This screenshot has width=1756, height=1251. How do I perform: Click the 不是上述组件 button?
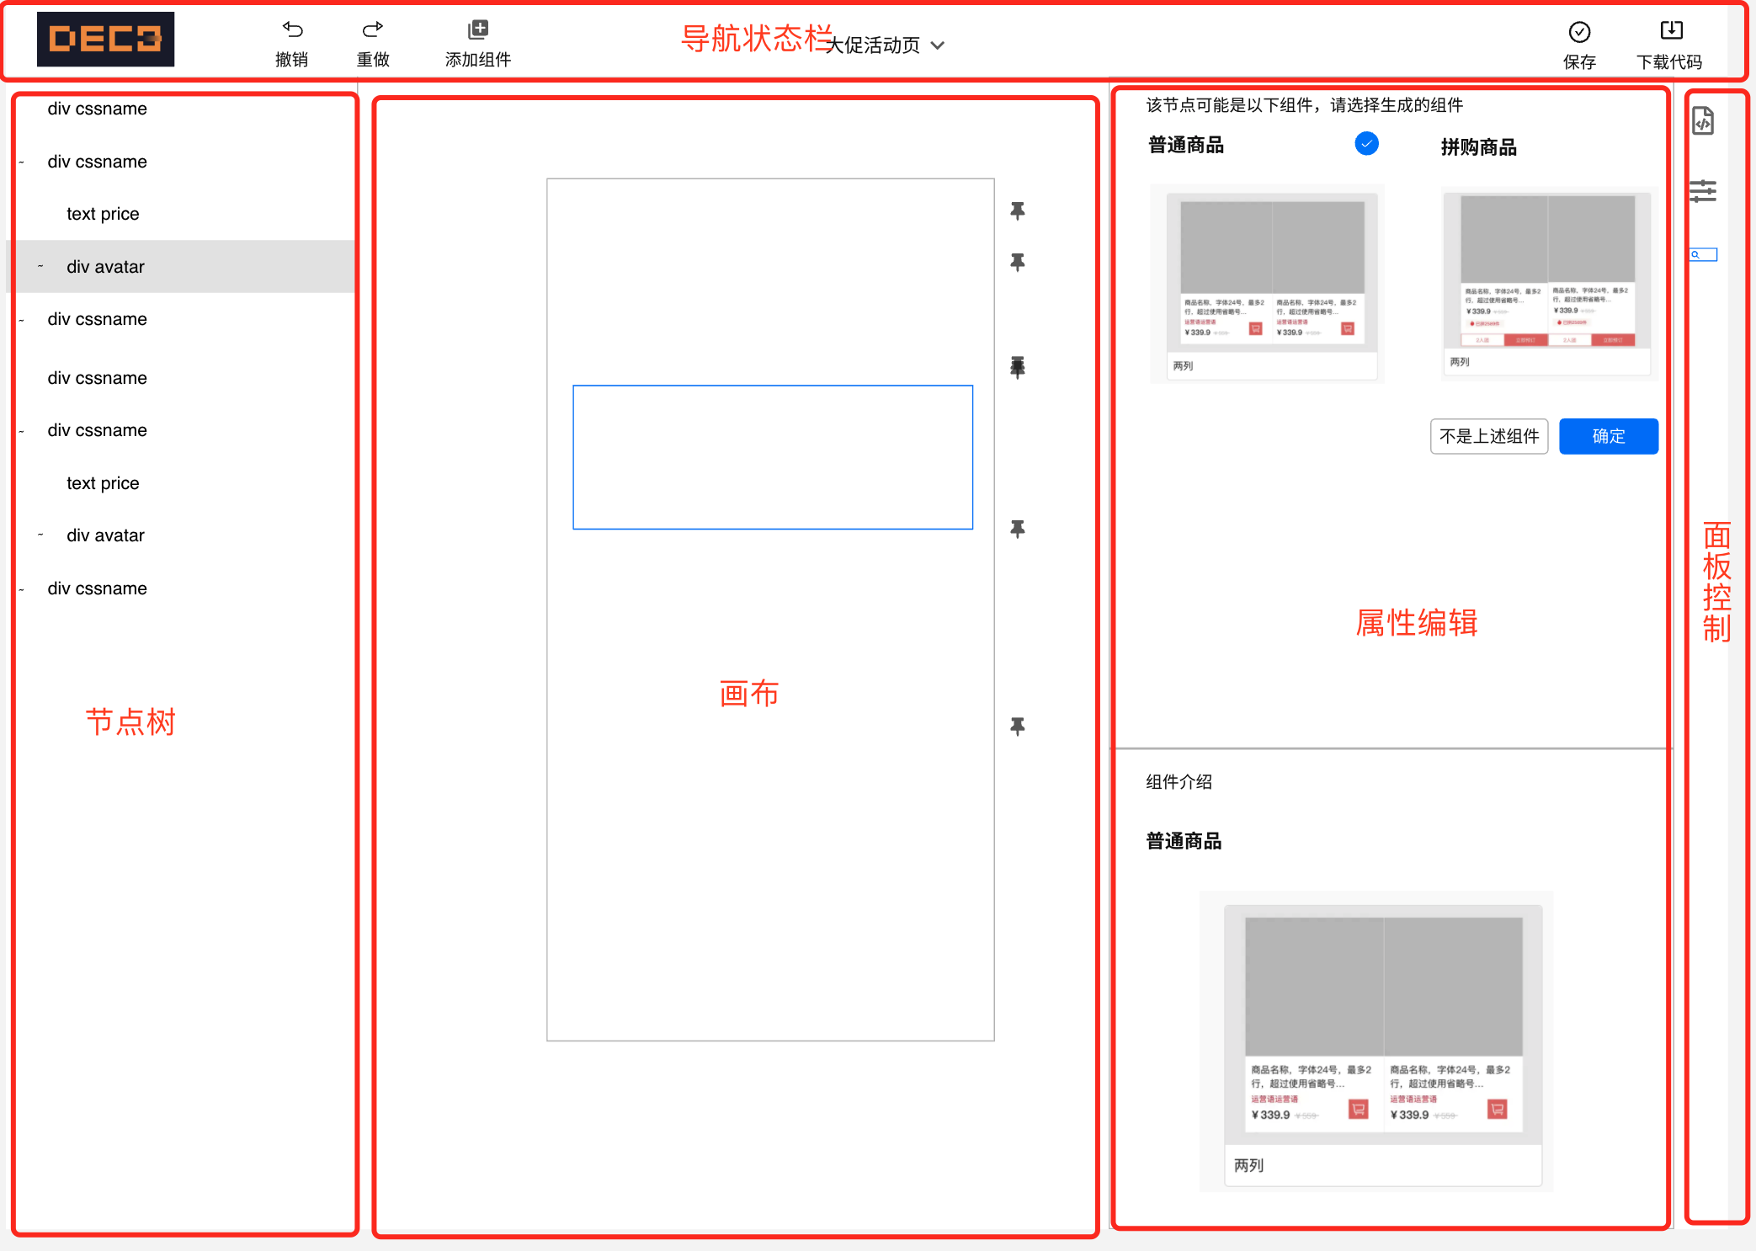(x=1488, y=436)
